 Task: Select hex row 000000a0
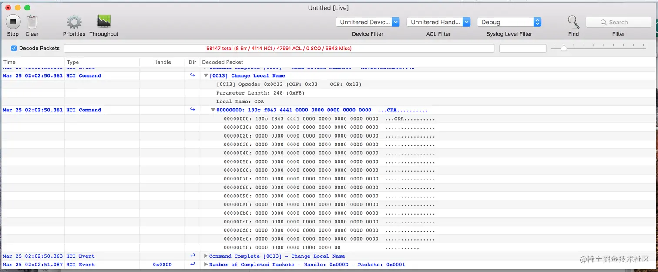tap(329, 205)
